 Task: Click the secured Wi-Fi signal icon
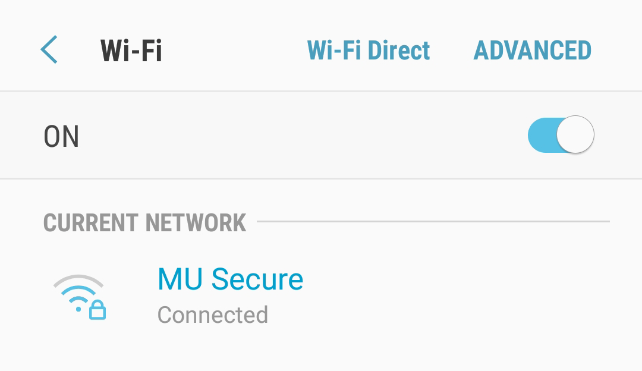pos(78,296)
